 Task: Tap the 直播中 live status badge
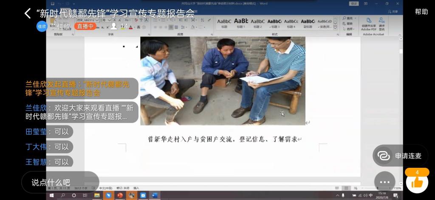(85, 26)
